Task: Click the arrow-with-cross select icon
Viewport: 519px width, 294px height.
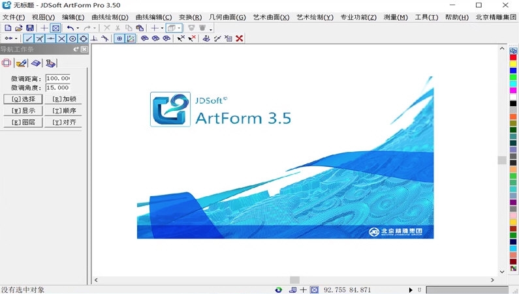Action: pyautogui.click(x=181, y=38)
